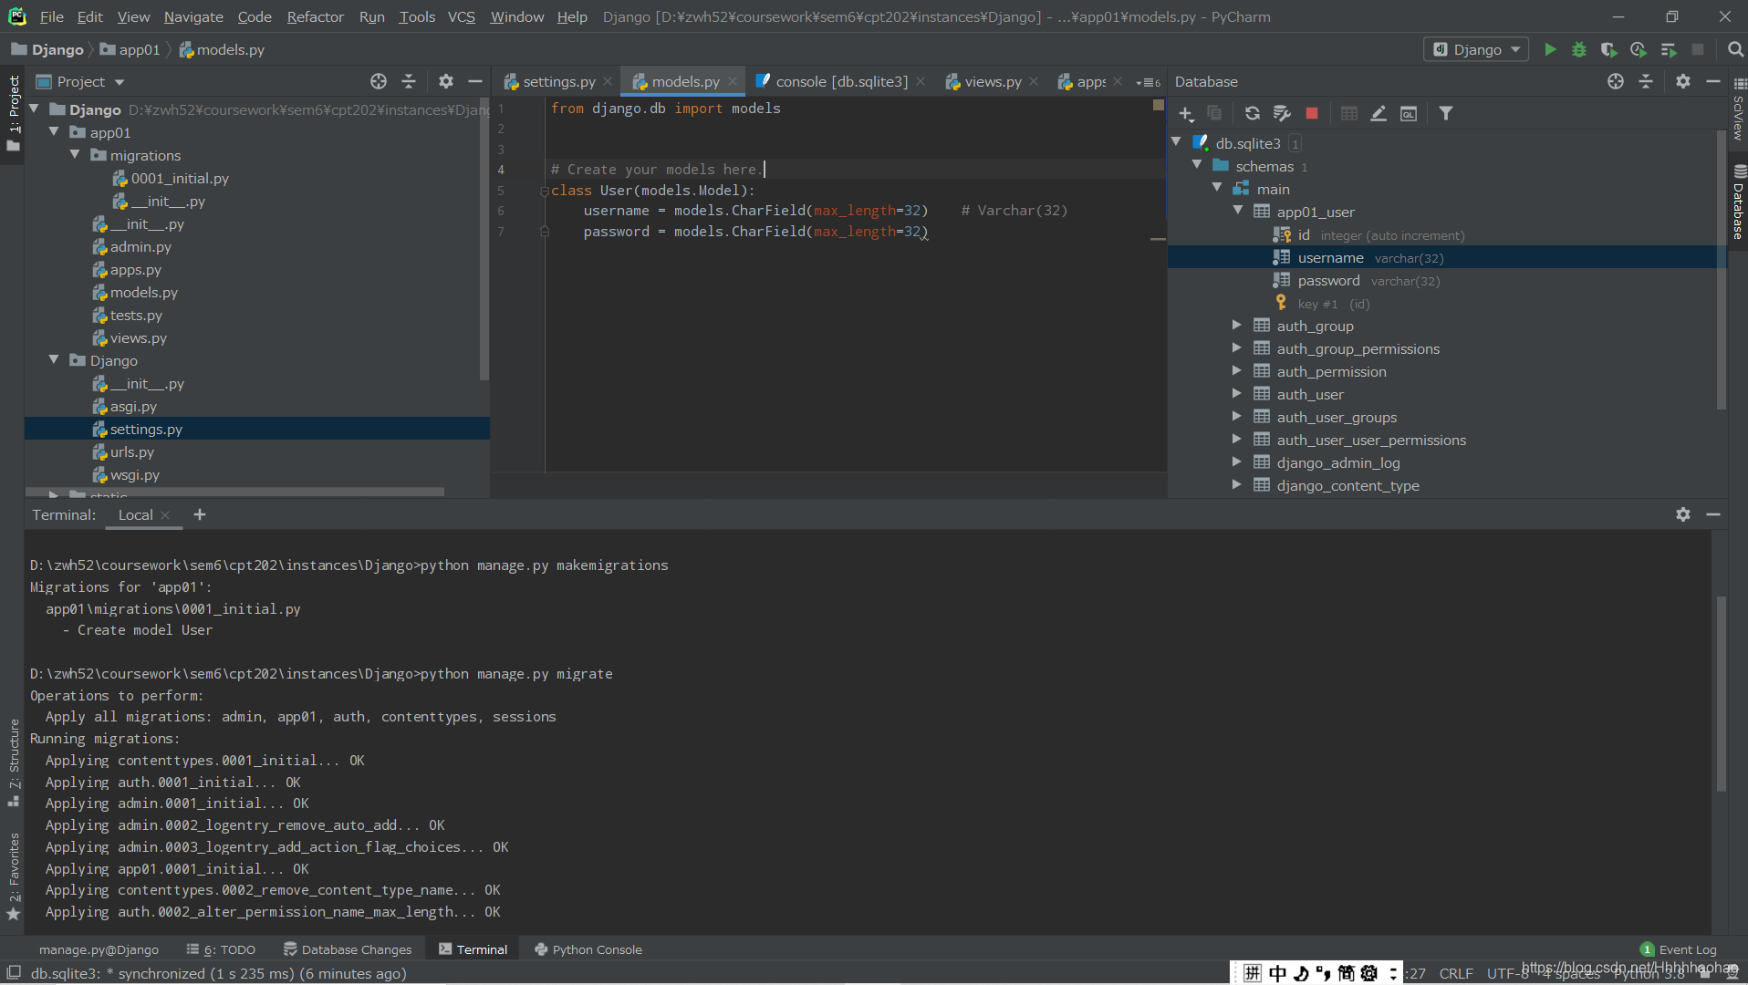This screenshot has height=985, width=1748.
Task: Expand the auth_user table
Action: coord(1236,393)
